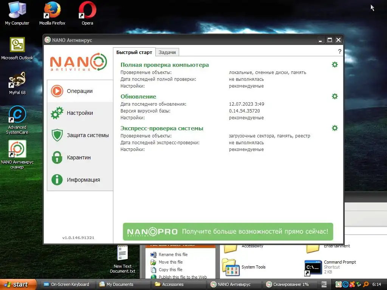Click the NANO antivirus logo
The width and height of the screenshot is (387, 290).
coord(79,62)
